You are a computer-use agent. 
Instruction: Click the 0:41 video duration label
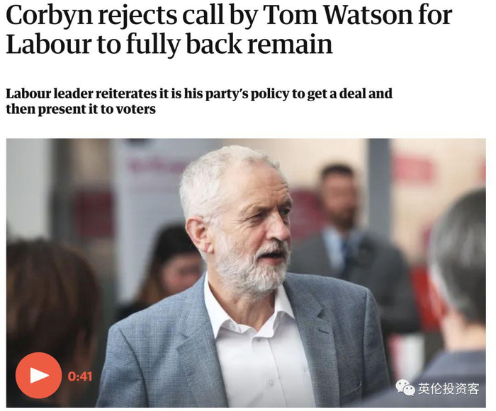point(80,376)
